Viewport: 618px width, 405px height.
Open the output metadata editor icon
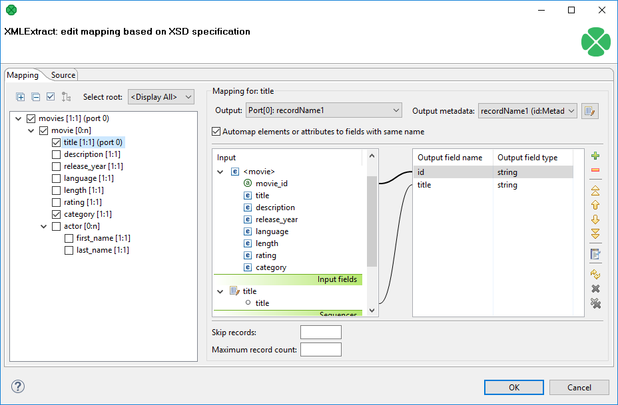pyautogui.click(x=590, y=110)
